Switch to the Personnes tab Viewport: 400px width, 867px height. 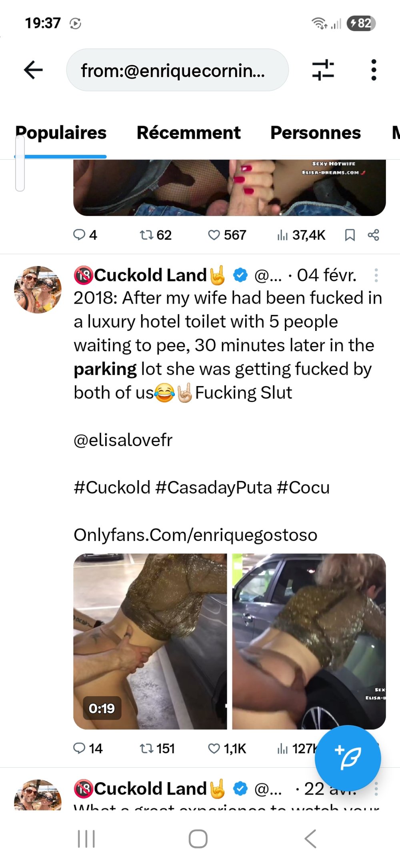pos(315,133)
